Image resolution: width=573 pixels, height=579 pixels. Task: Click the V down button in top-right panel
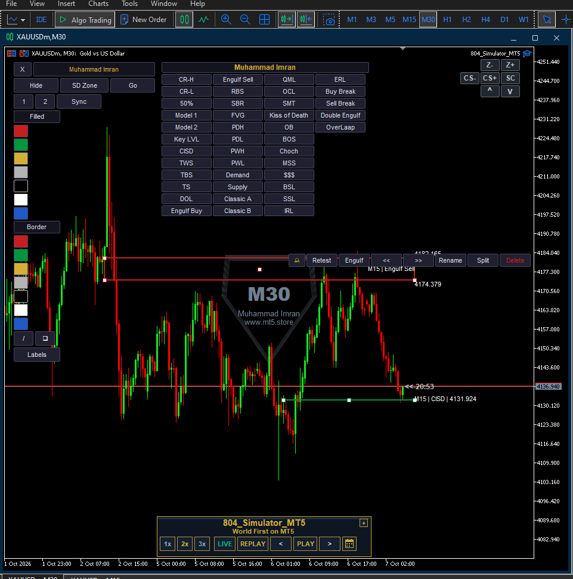click(510, 91)
